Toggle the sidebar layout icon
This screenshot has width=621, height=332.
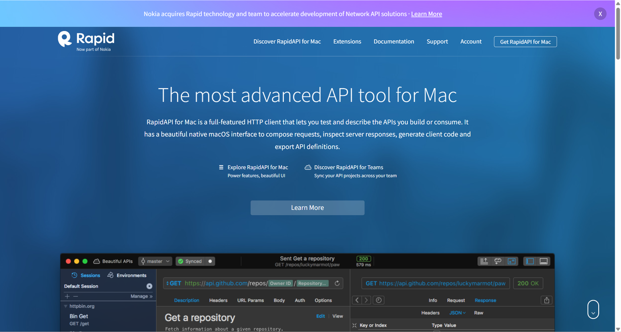530,261
